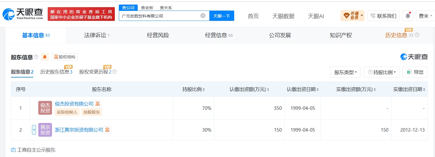Select the 知识产权 tab
Image resolution: width=435 pixels, height=157 pixels.
pyautogui.click(x=341, y=35)
